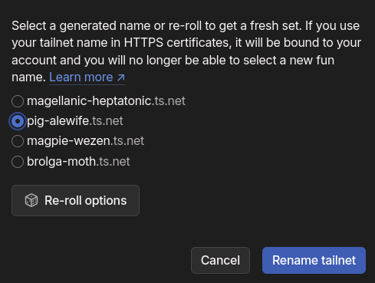375x283 pixels.
Task: Click the description paragraph about HTTPS certificates
Action: [186, 51]
